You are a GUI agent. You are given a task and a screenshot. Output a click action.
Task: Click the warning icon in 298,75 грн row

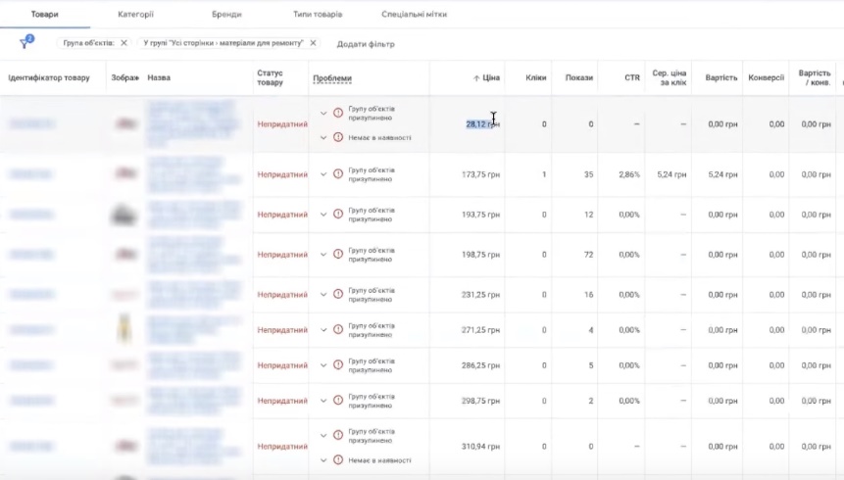(x=338, y=401)
